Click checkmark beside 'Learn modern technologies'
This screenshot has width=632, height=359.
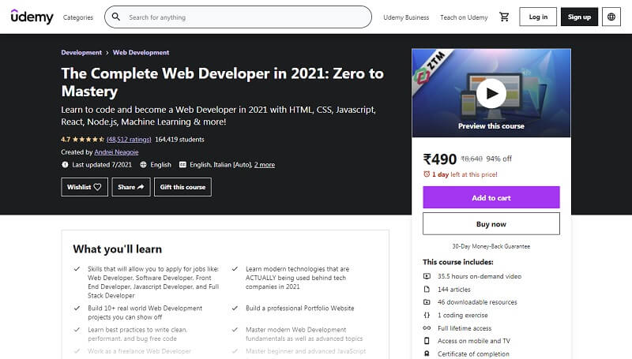(235, 269)
